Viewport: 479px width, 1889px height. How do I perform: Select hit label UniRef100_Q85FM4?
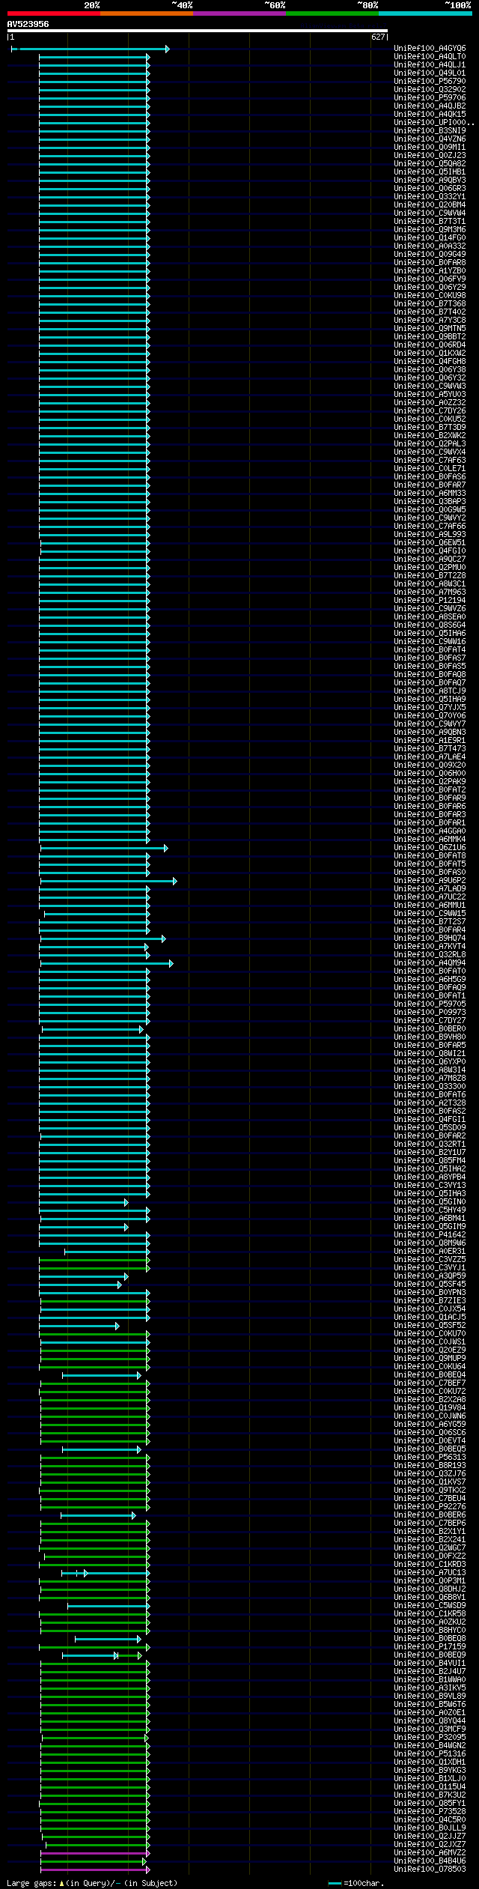point(430,1160)
